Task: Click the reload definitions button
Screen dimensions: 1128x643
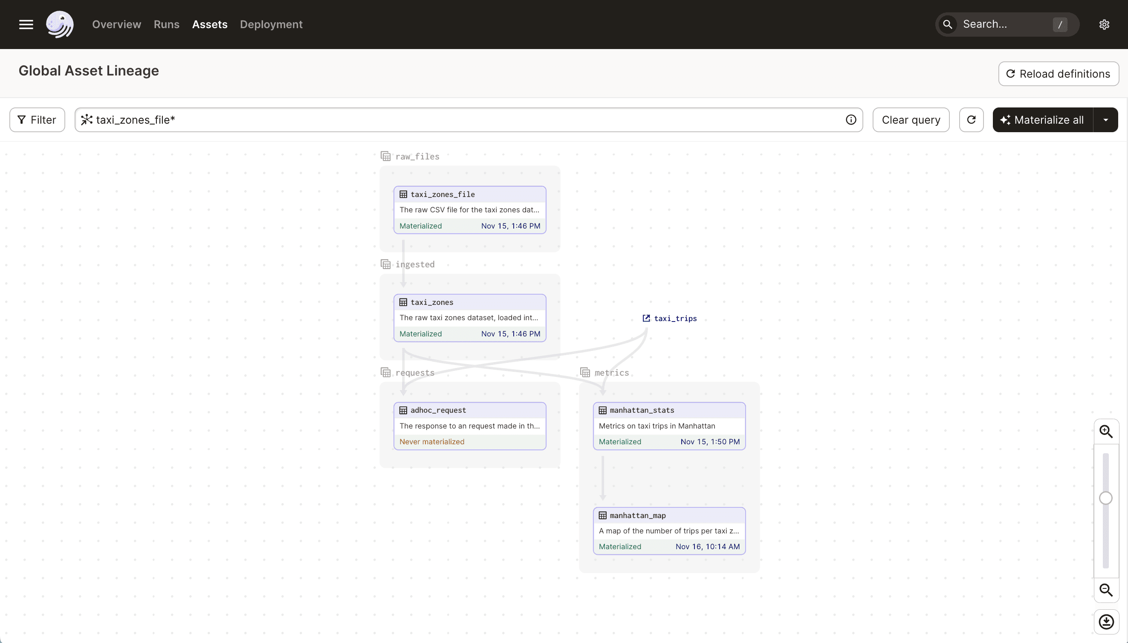Action: pos(1057,74)
